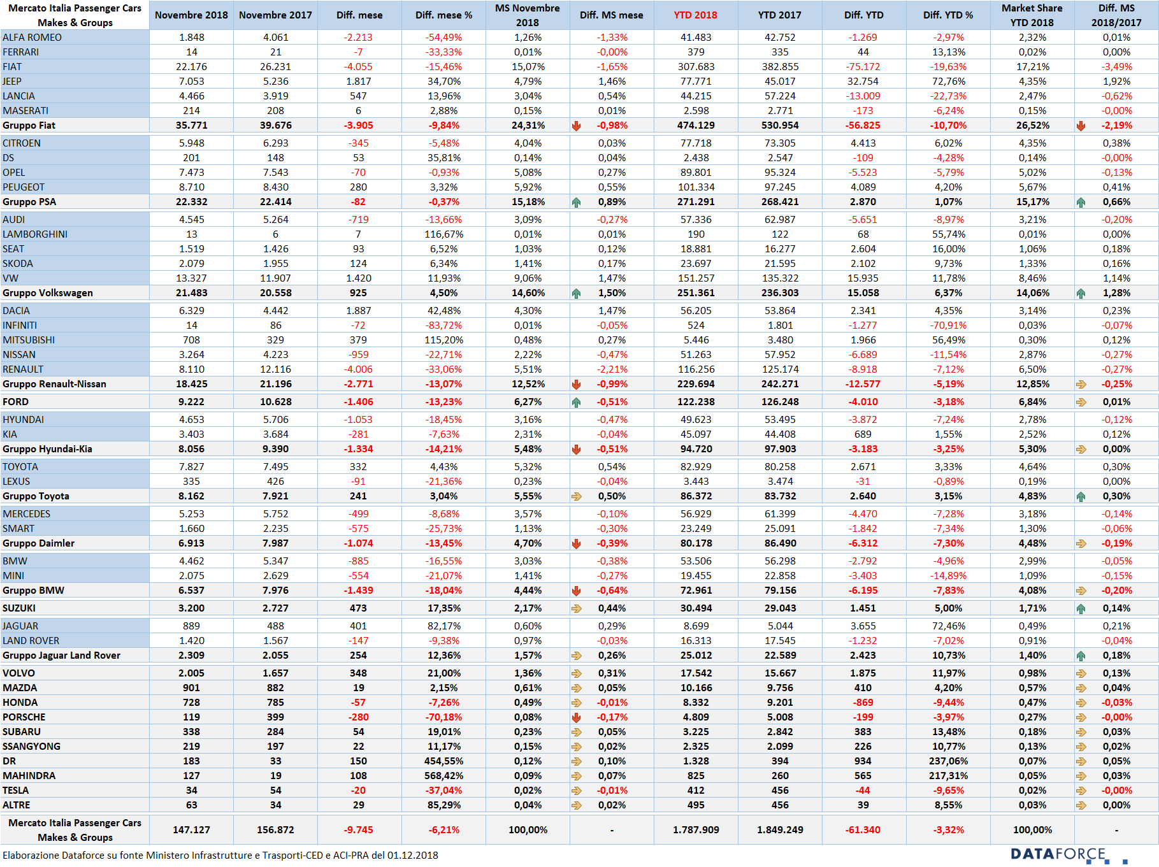The height and width of the screenshot is (867, 1159).
Task: Click the red down arrow in Gruppo Renault-Nissan Diff. MS mese
Action: 576,384
